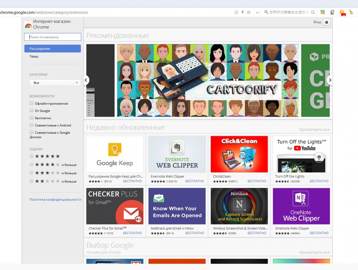Click the Turn Off the Lights title text
358x270 pixels.
290,176
